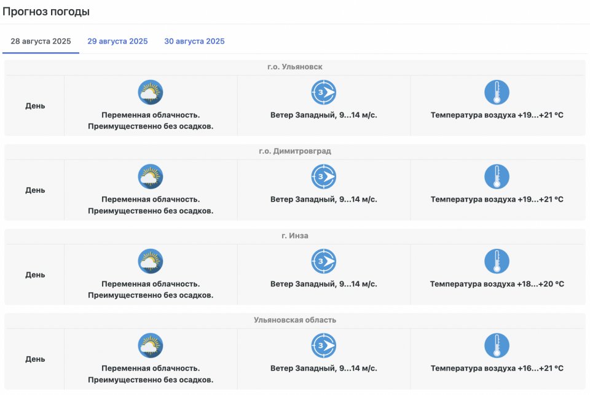
Task: Click the partly cloudy icon for Инза
Action: [x=151, y=262]
